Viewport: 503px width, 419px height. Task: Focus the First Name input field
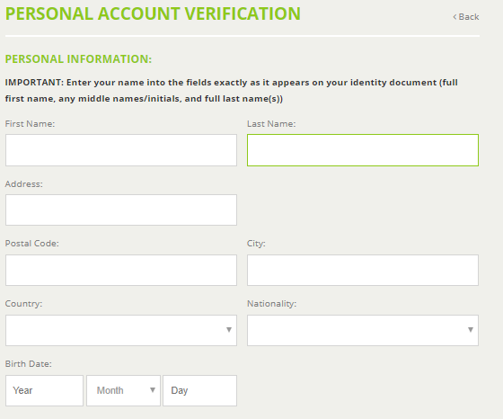(x=121, y=150)
